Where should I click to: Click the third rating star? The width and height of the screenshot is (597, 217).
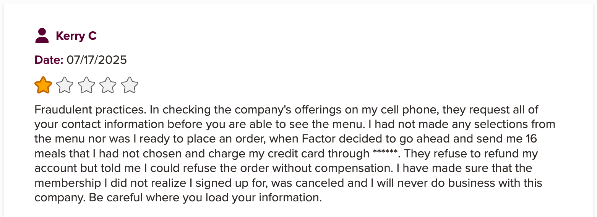click(x=86, y=85)
